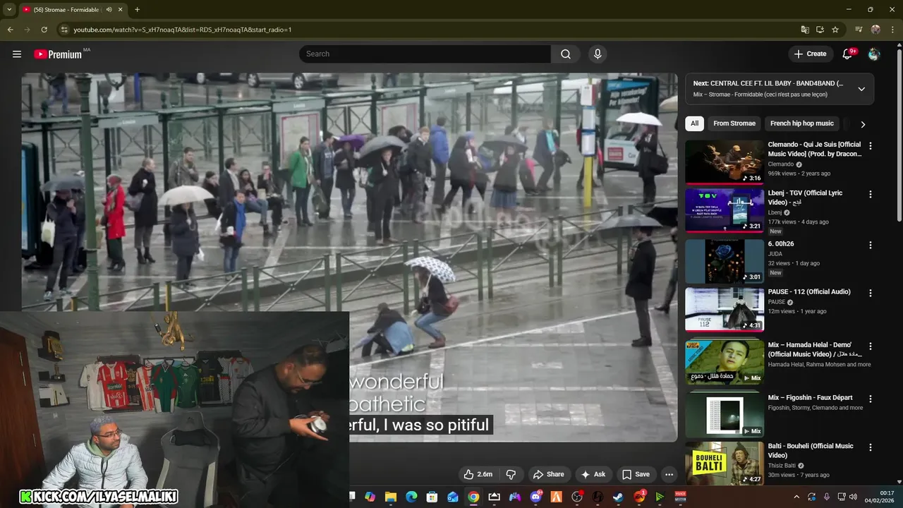Expand the Next up mix playlist chevron
Image resolution: width=903 pixels, height=508 pixels.
[861, 89]
